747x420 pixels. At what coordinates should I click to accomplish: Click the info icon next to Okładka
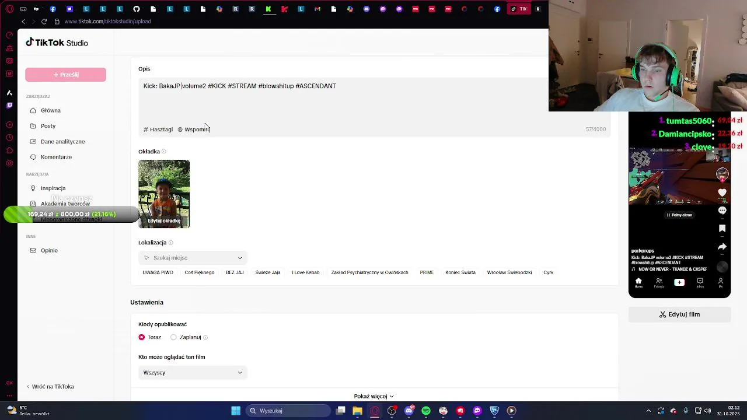pos(163,152)
